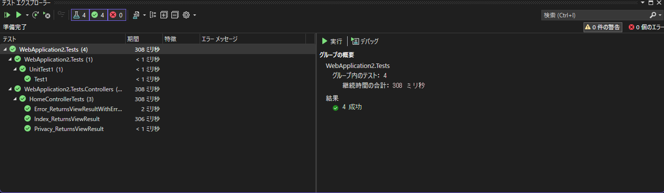The width and height of the screenshot is (664, 193).
Task: Collapse the HomeControllerTests (3) node
Action: coord(15,99)
